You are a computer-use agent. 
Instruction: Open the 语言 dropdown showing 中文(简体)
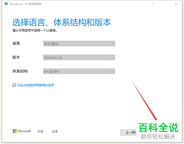[x=79, y=44]
